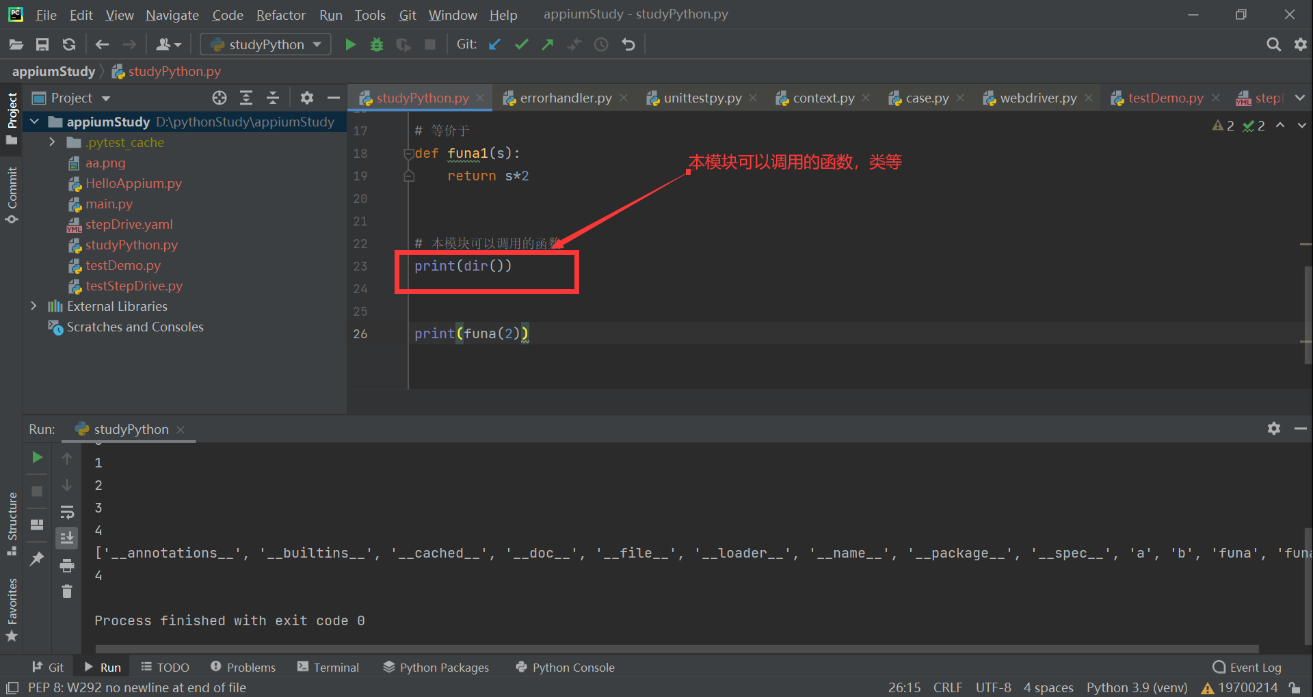Open the Tools menu
This screenshot has width=1313, height=697.
pyautogui.click(x=369, y=14)
